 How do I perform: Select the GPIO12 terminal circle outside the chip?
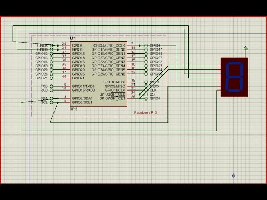pyautogui.click(x=51, y=54)
